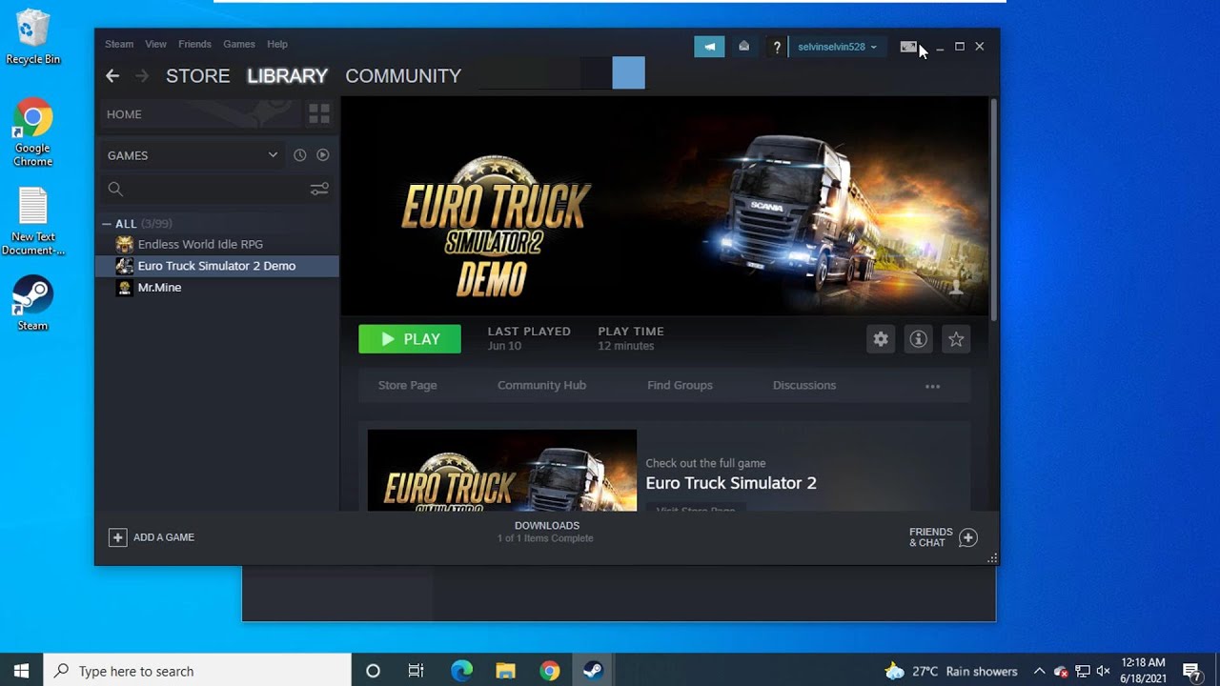Open the Discussions link
Image resolution: width=1220 pixels, height=686 pixels.
(x=804, y=386)
